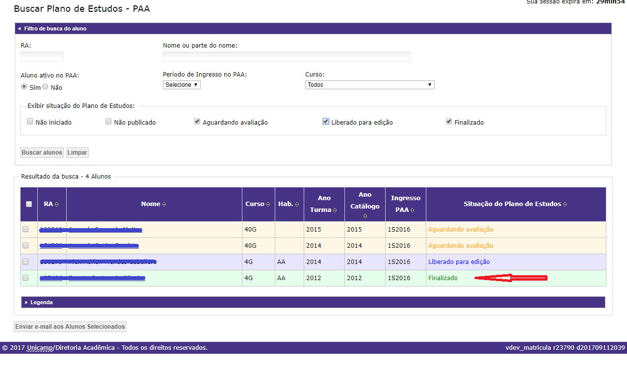627x365 pixels.
Task: Check the Não publicado checkbox
Action: pyautogui.click(x=108, y=122)
